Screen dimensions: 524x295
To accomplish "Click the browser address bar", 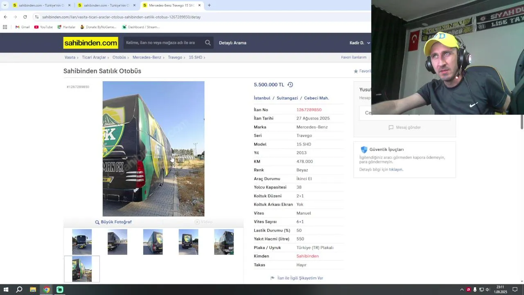I will point(201,17).
